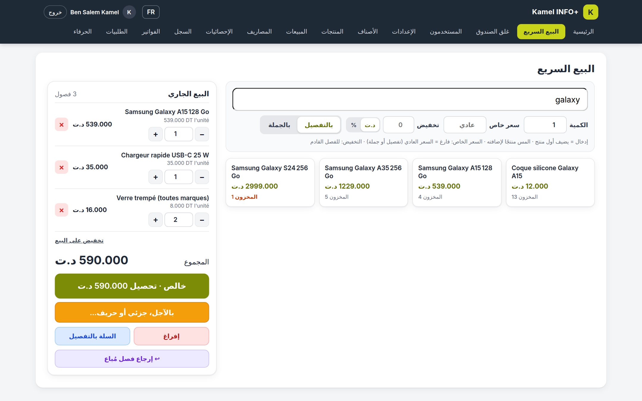Remove Samsung Galaxy A15 128 Go from cart
Image resolution: width=642 pixels, height=401 pixels.
(62, 124)
